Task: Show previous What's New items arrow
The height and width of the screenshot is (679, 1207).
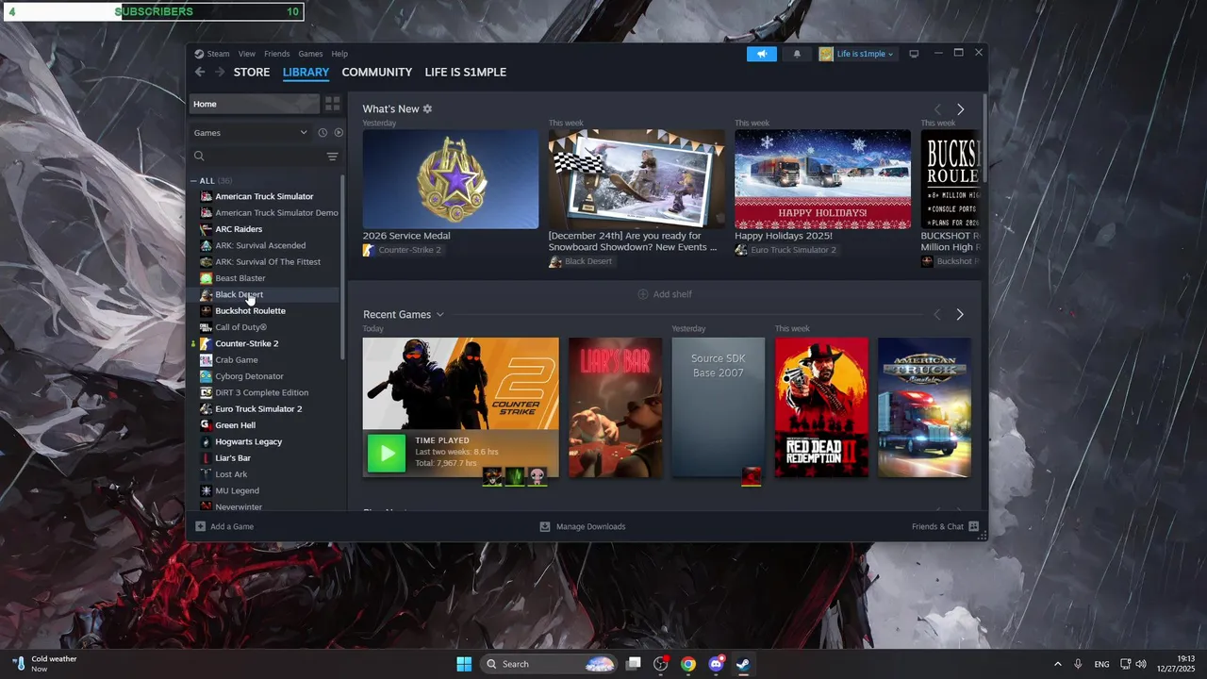Action: point(937,109)
